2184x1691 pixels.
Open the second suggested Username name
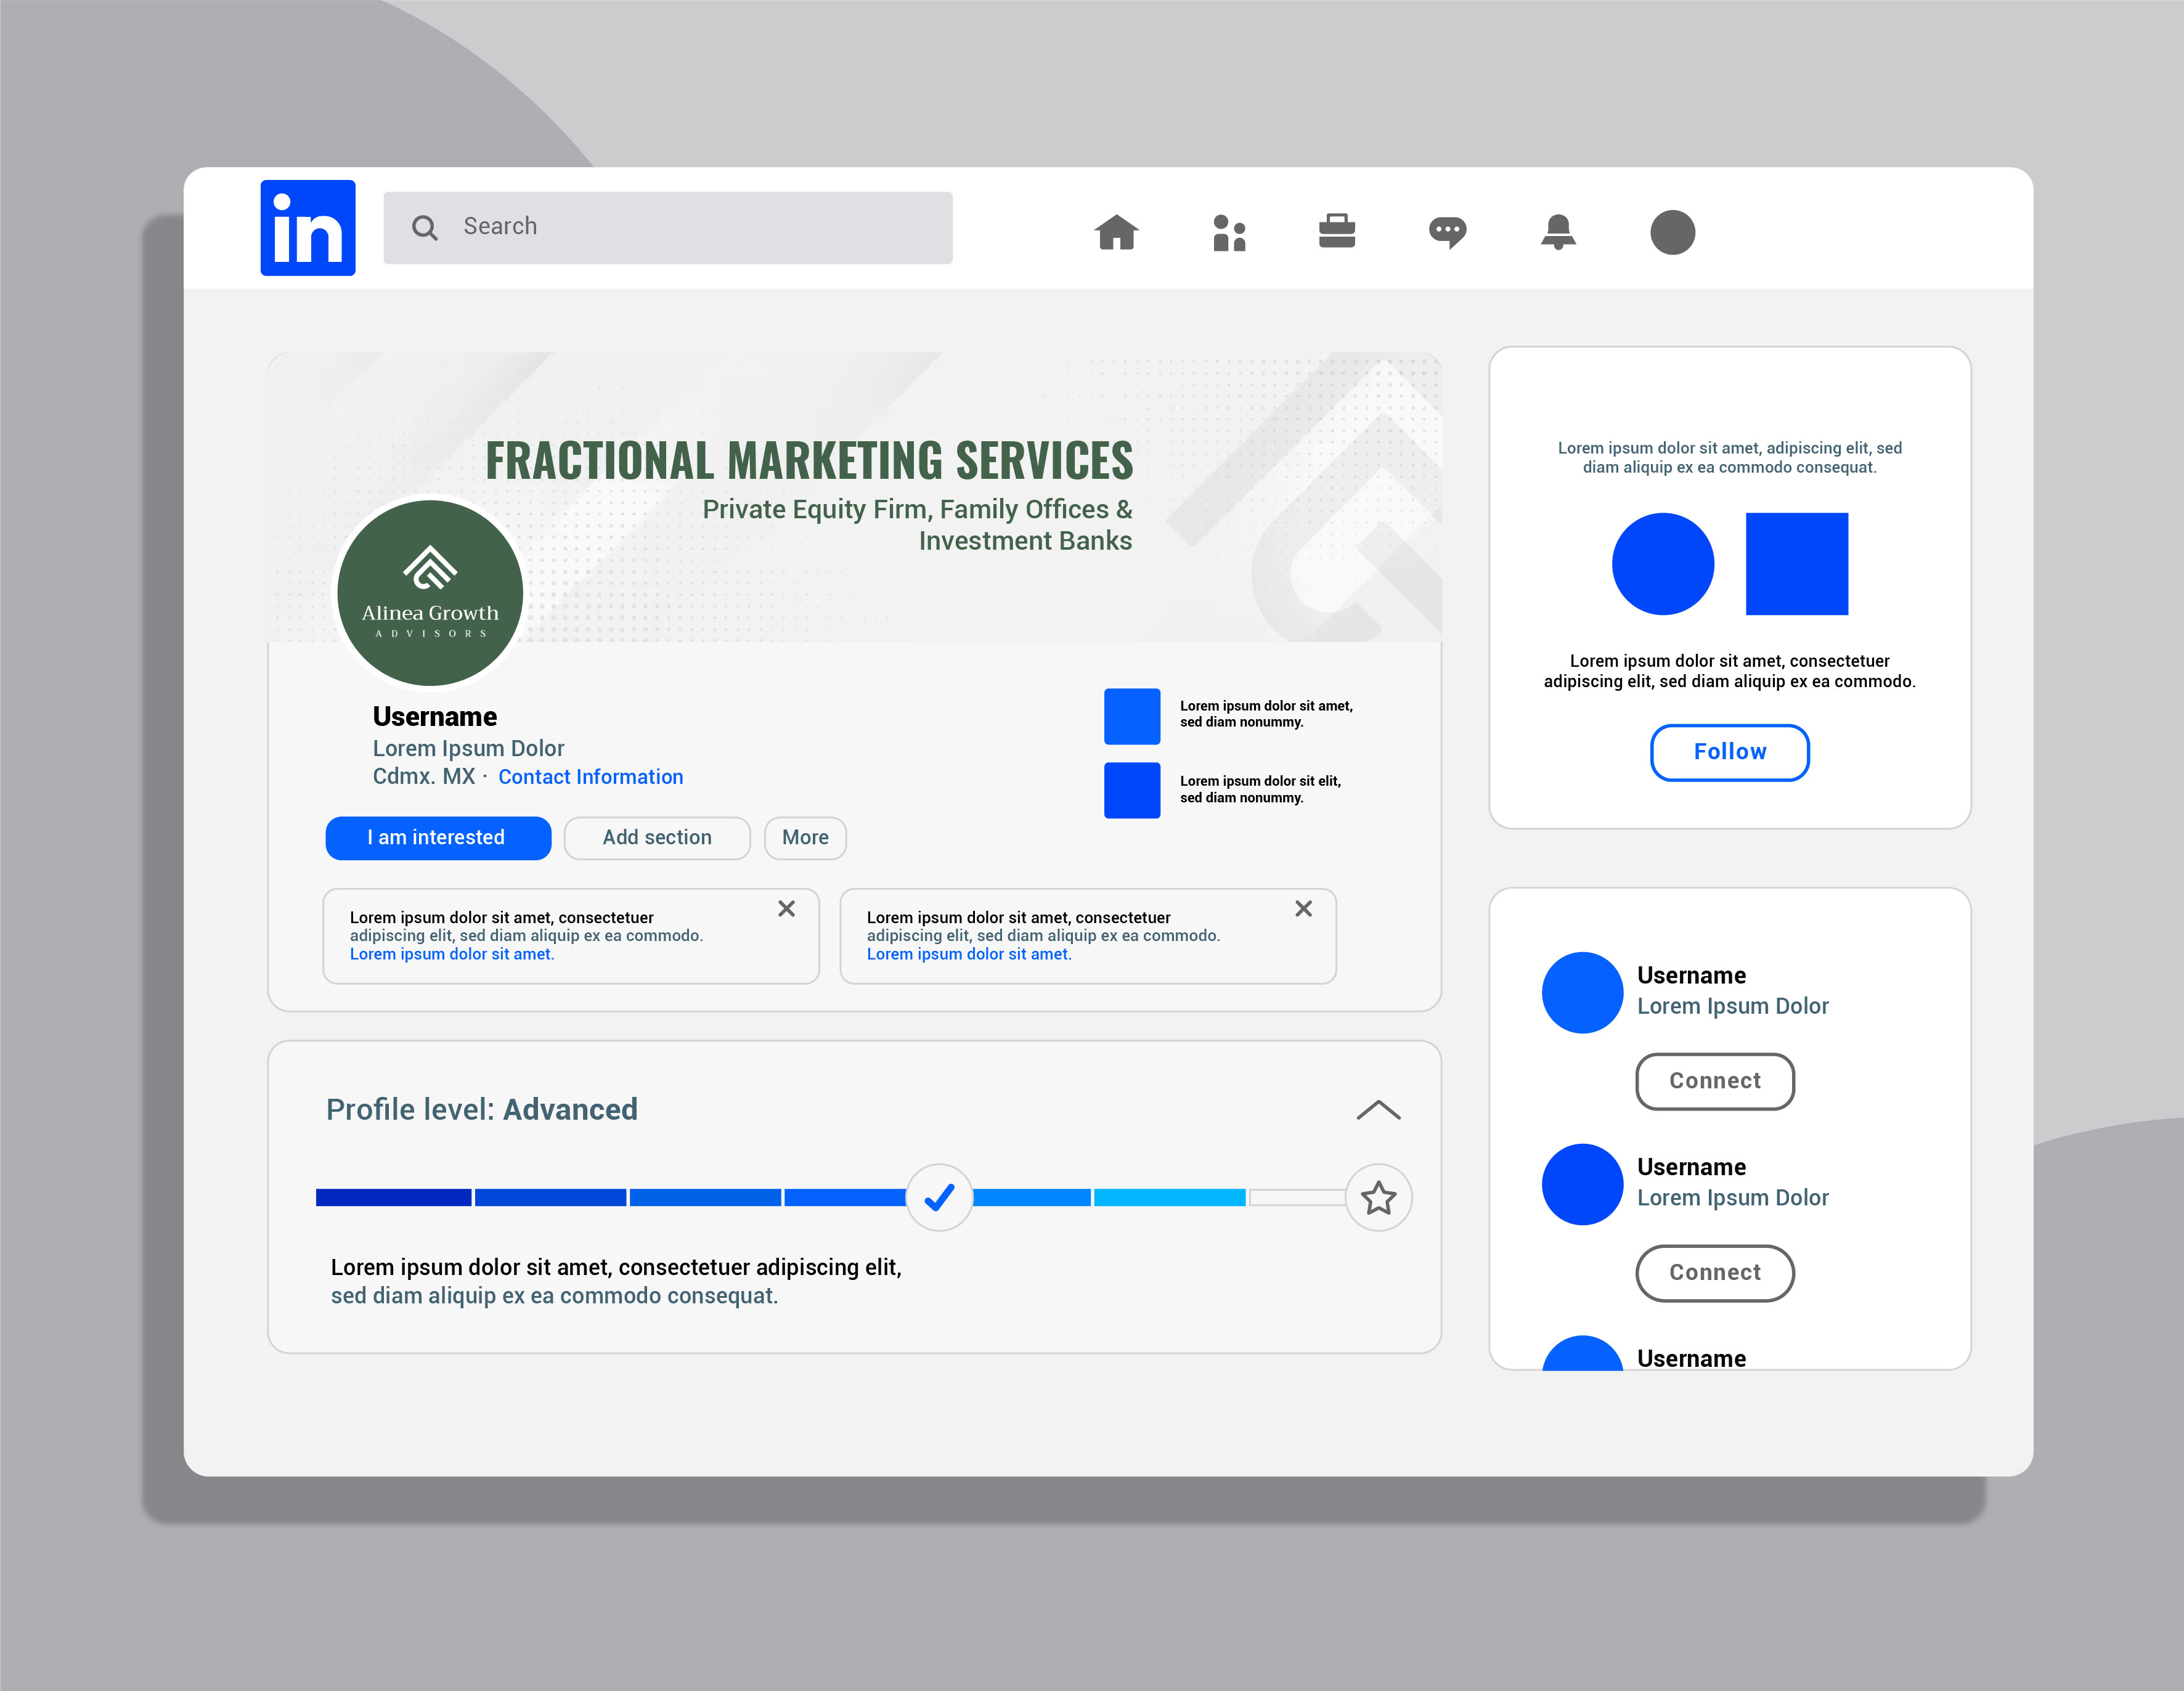[1691, 1167]
